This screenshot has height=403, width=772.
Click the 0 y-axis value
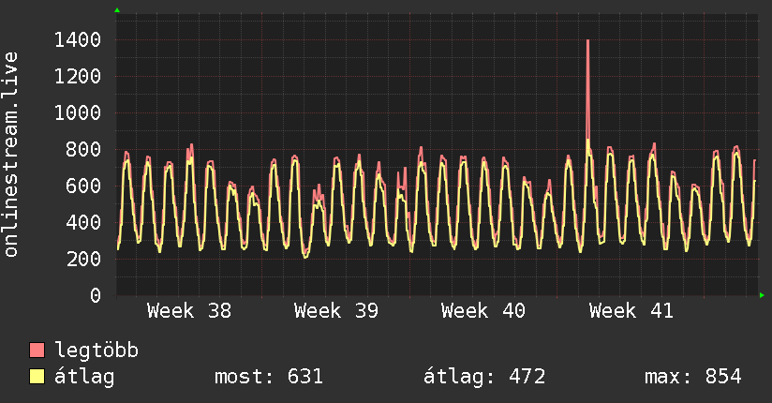[96, 295]
